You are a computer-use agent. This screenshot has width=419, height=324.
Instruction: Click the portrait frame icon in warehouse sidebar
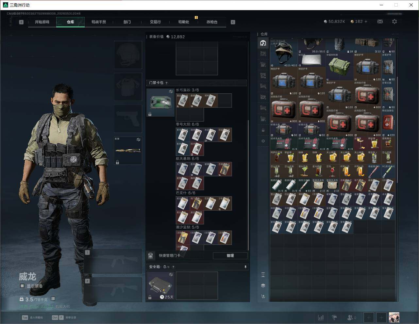pyautogui.click(x=263, y=274)
